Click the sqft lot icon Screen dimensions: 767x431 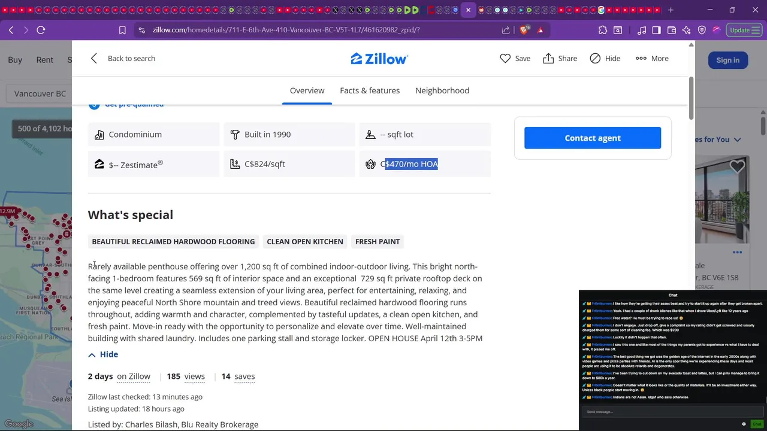[370, 135]
